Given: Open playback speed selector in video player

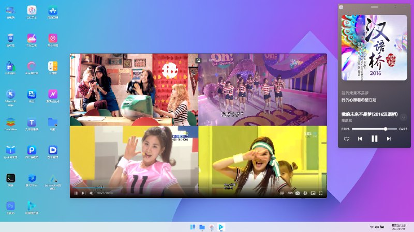Looking at the screenshot, I should [290, 193].
